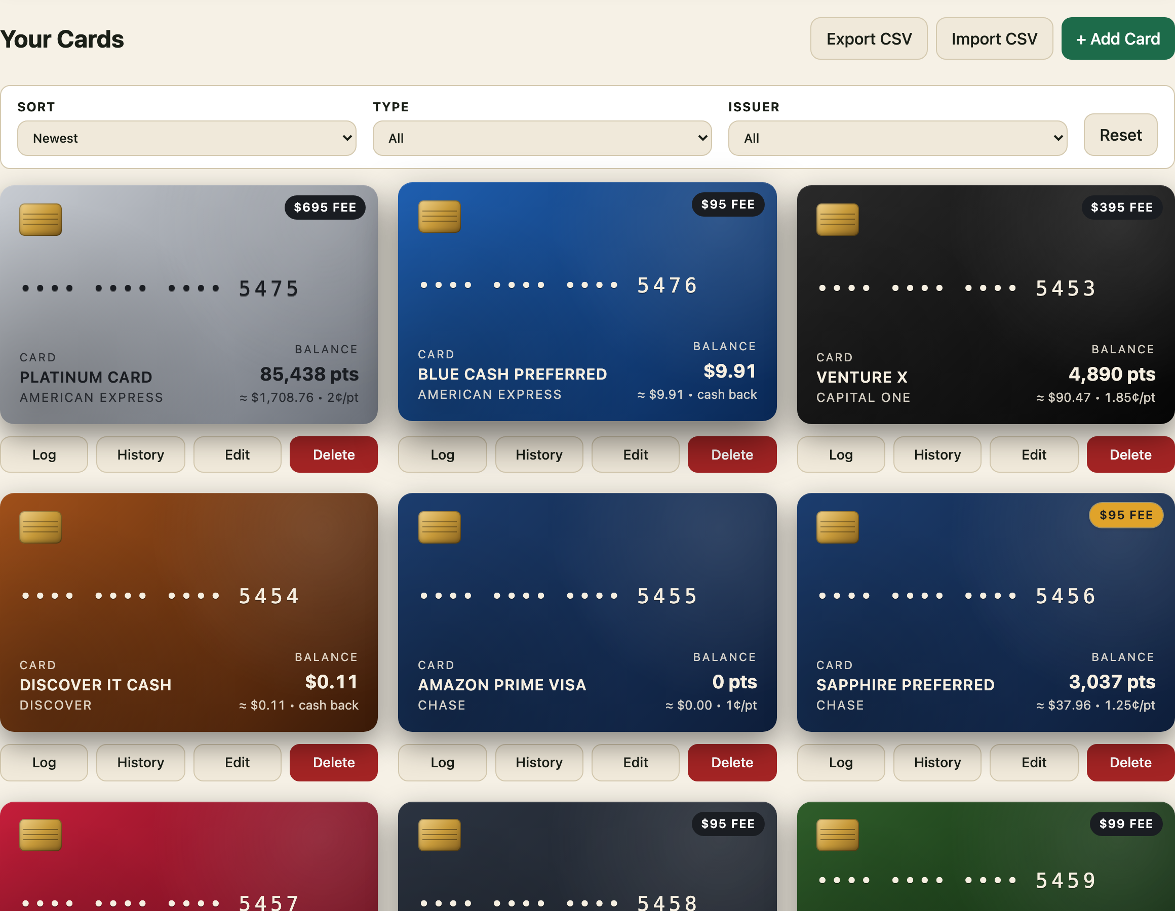Click the yellow $95 FEE badge on Sapphire Preferred

[x=1126, y=515]
